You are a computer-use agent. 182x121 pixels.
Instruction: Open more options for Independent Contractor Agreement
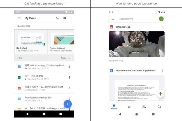163,71
